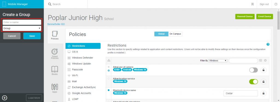
Task: Select the On Campus scope button
Action: [x=175, y=34]
